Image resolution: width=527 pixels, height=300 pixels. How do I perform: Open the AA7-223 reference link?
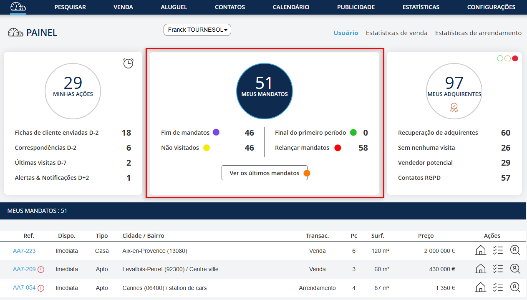point(24,251)
